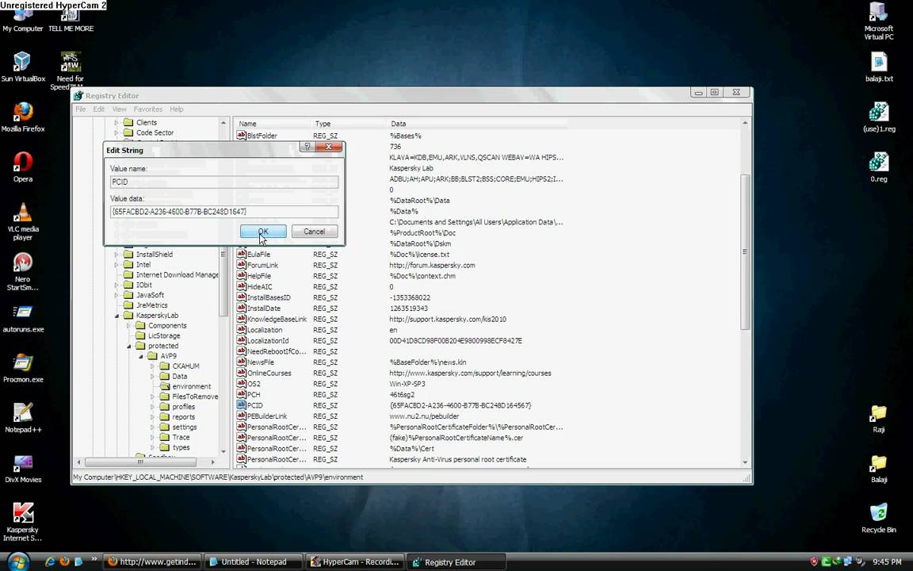This screenshot has width=913, height=571.
Task: Switch to Untitled - Notepad taskbar button
Action: click(x=254, y=561)
